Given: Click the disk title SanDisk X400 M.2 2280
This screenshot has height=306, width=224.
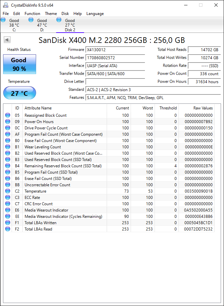Looking at the screenshot, I should pyautogui.click(x=112, y=40).
